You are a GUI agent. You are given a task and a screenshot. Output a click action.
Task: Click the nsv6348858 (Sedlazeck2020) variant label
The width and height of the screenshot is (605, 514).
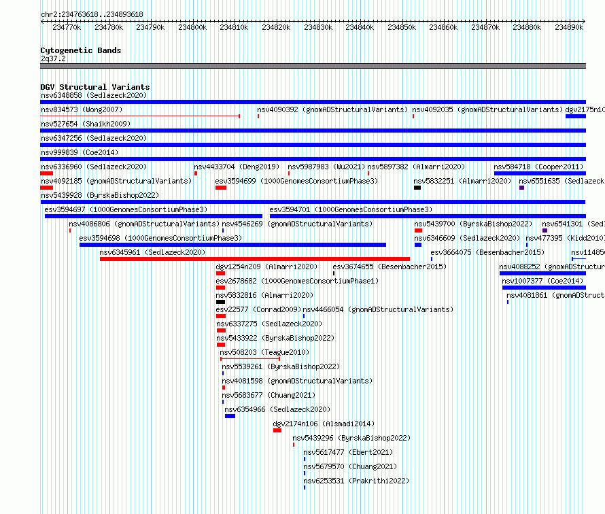click(94, 95)
